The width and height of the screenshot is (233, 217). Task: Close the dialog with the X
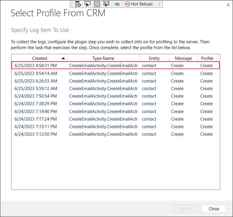pyautogui.click(x=228, y=5)
